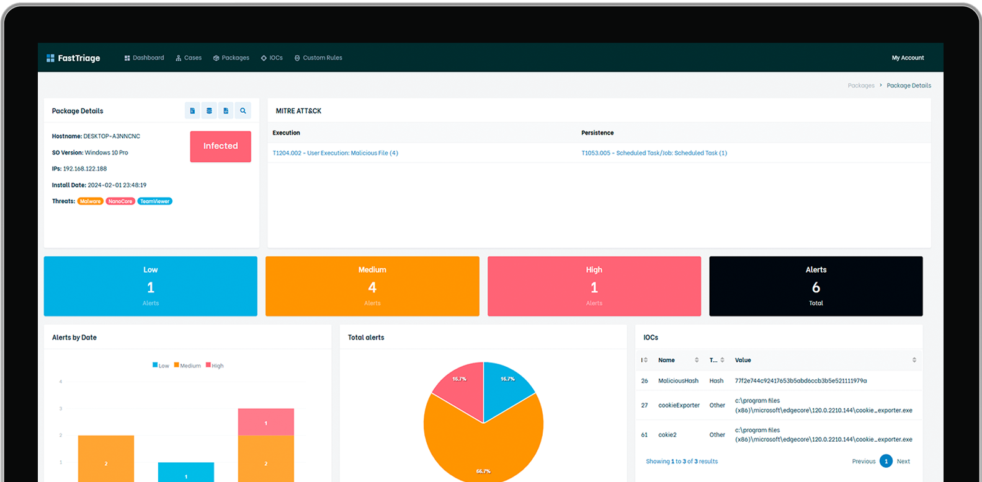Click install date 2024-02-01 23:48:19
The height and width of the screenshot is (482, 982).
click(x=117, y=185)
